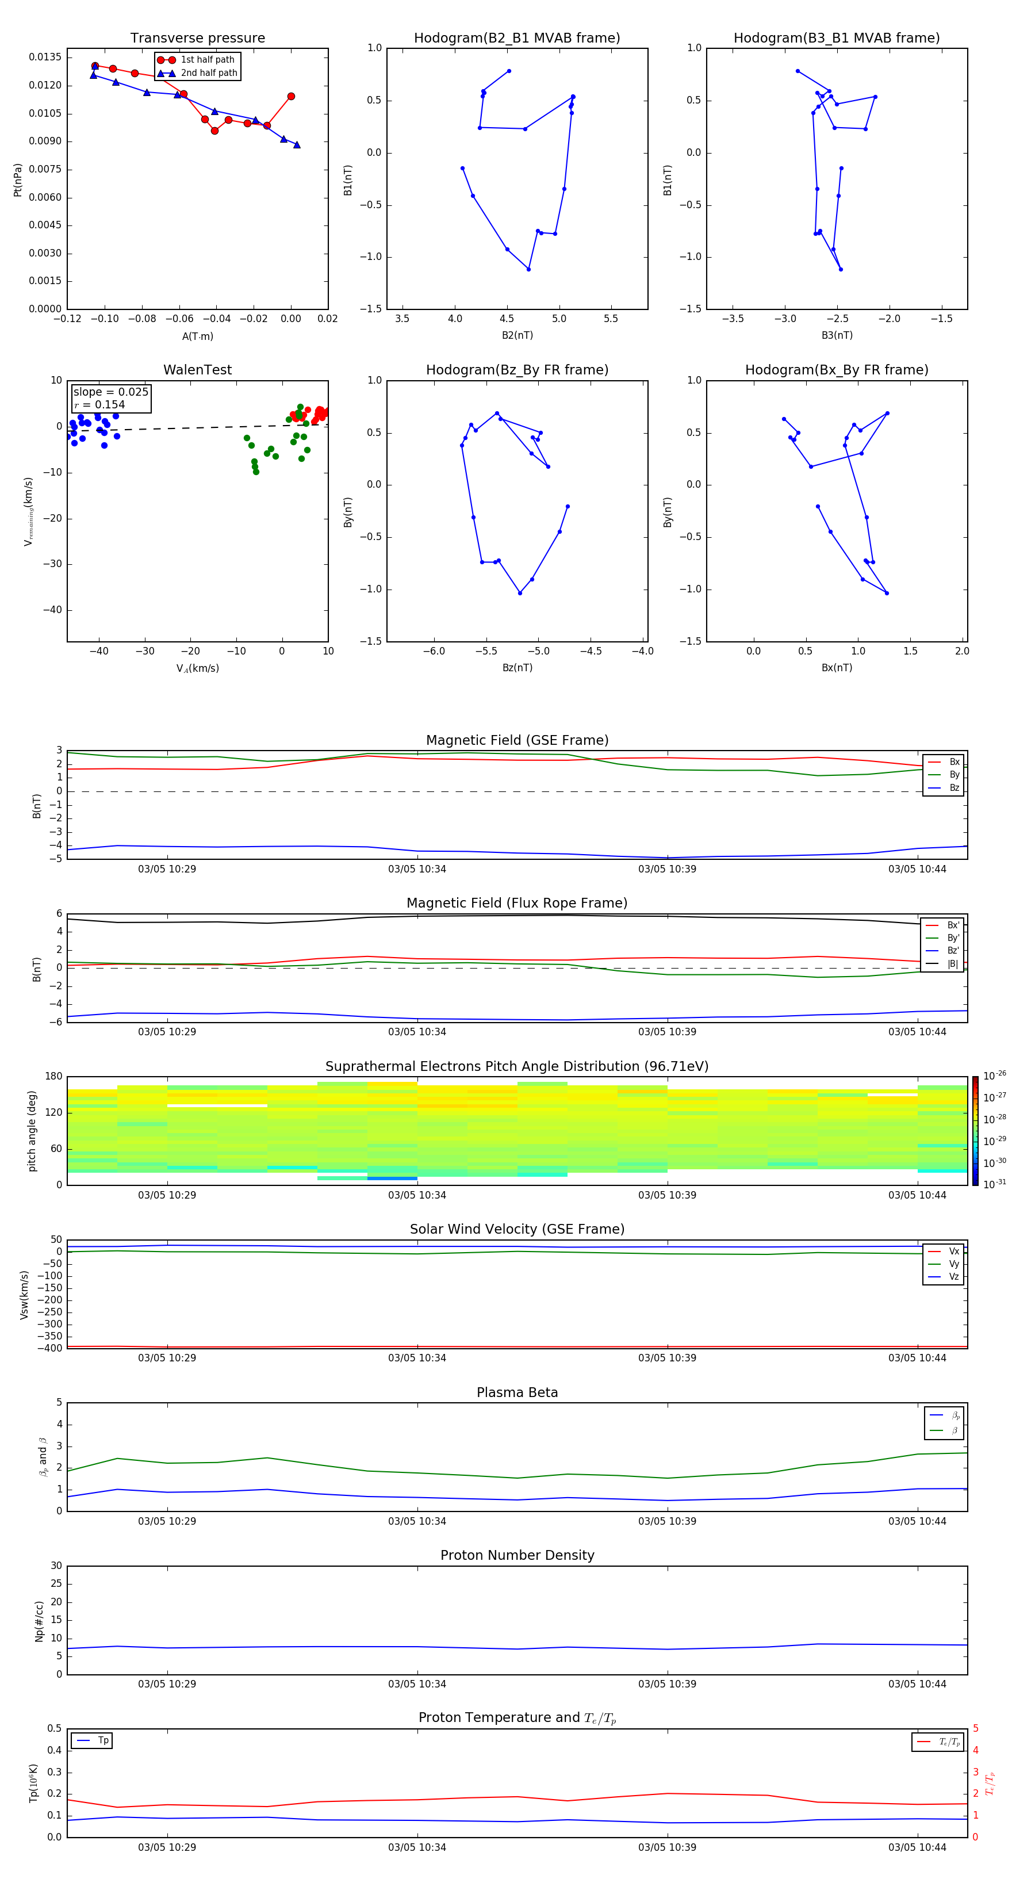Click the "WalenTest" plot title
This screenshot has width=1035, height=1898.
click(x=197, y=370)
